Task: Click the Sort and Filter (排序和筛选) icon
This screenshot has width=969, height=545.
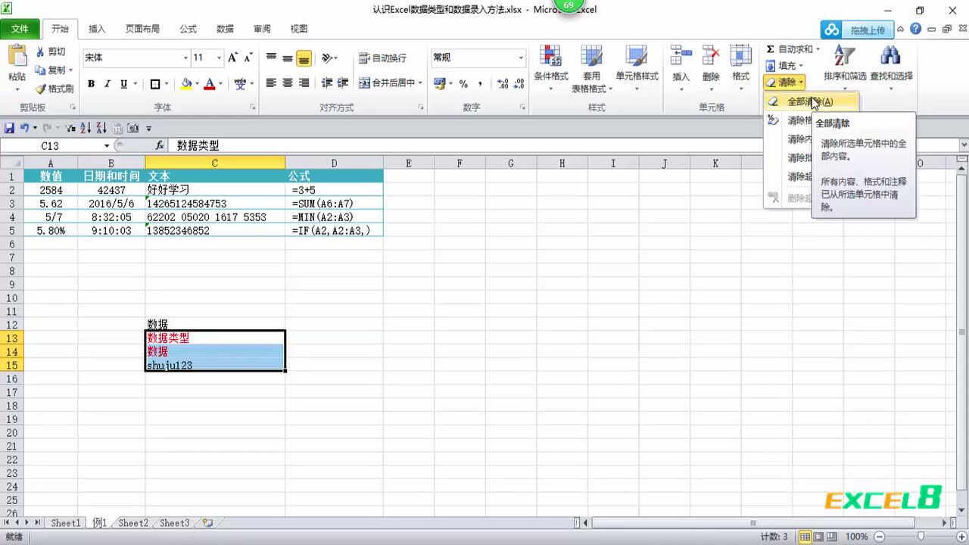Action: pyautogui.click(x=844, y=56)
